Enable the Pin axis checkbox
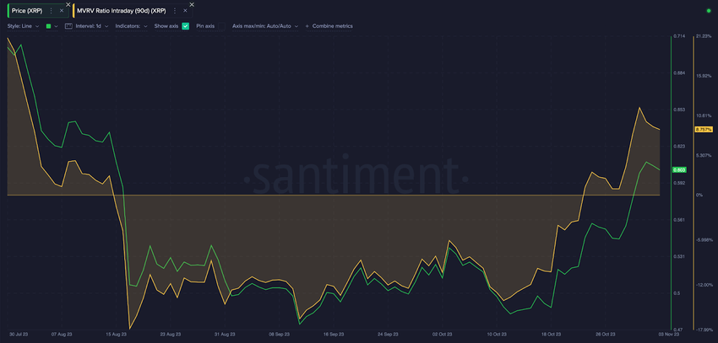This screenshot has height=343, width=718. coord(223,26)
